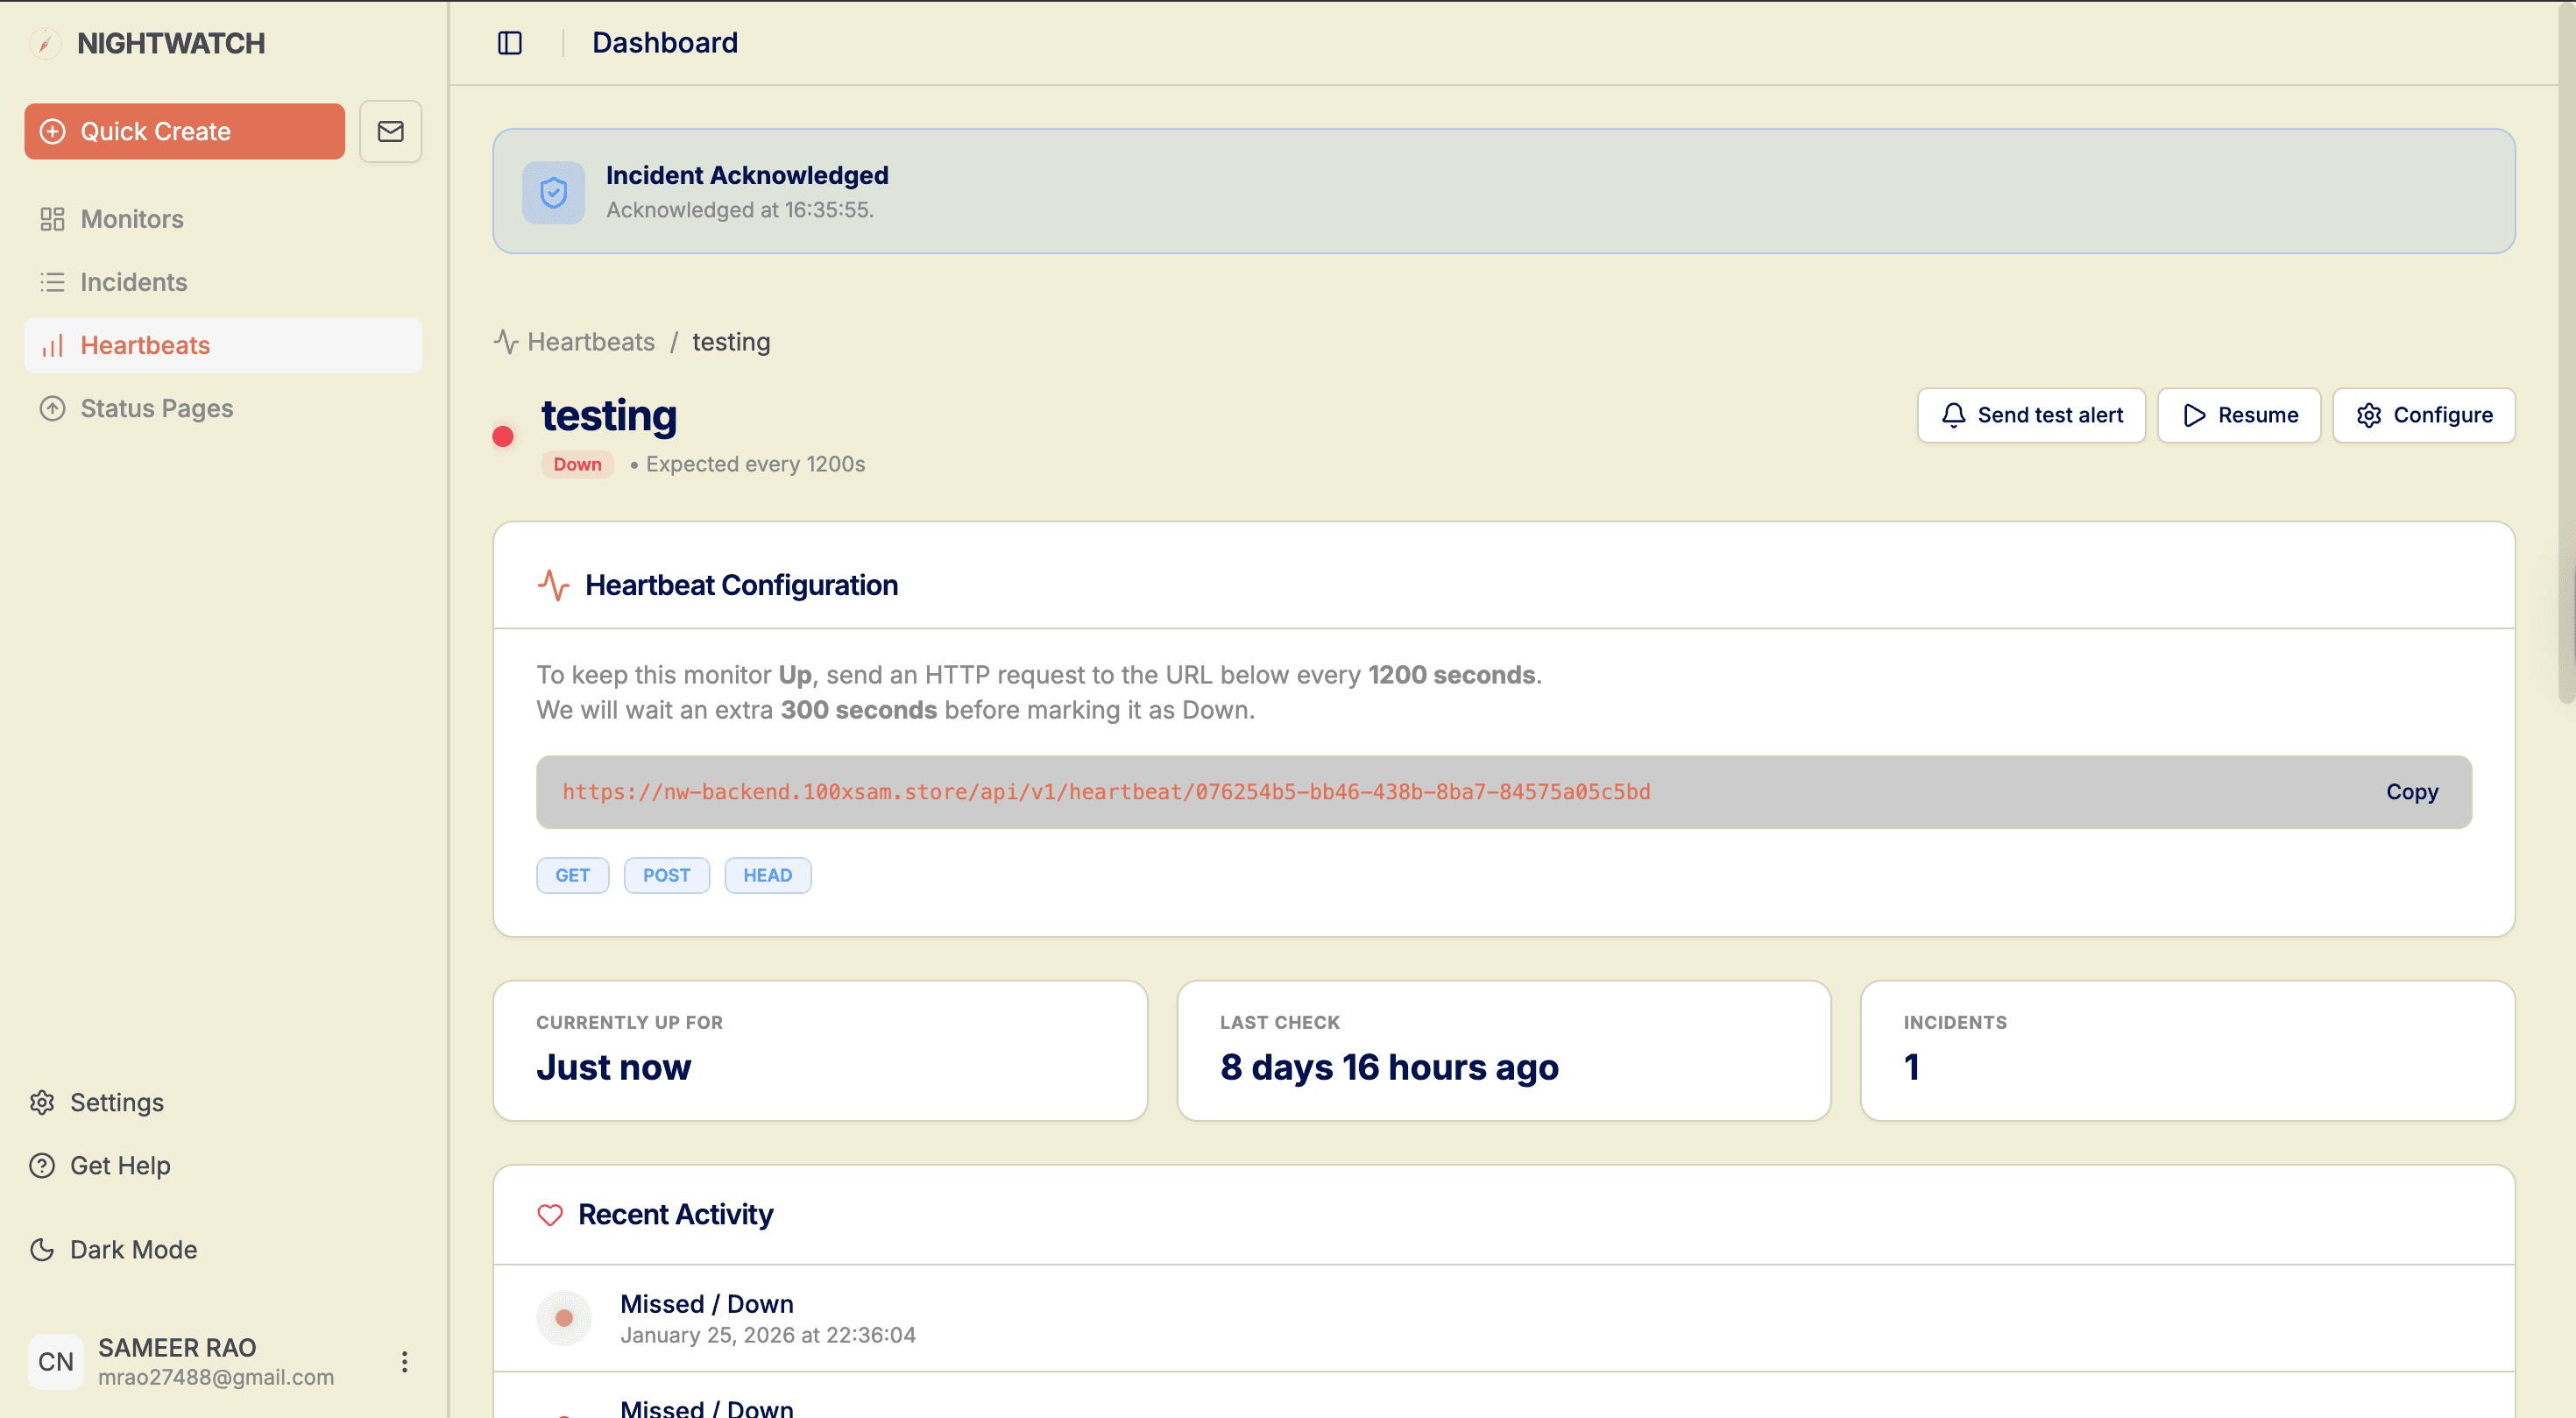The width and height of the screenshot is (2576, 1418).
Task: Click the shield icon in acknowledged banner
Action: [553, 192]
